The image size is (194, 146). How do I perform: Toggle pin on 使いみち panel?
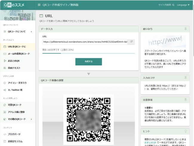coord(185,29)
